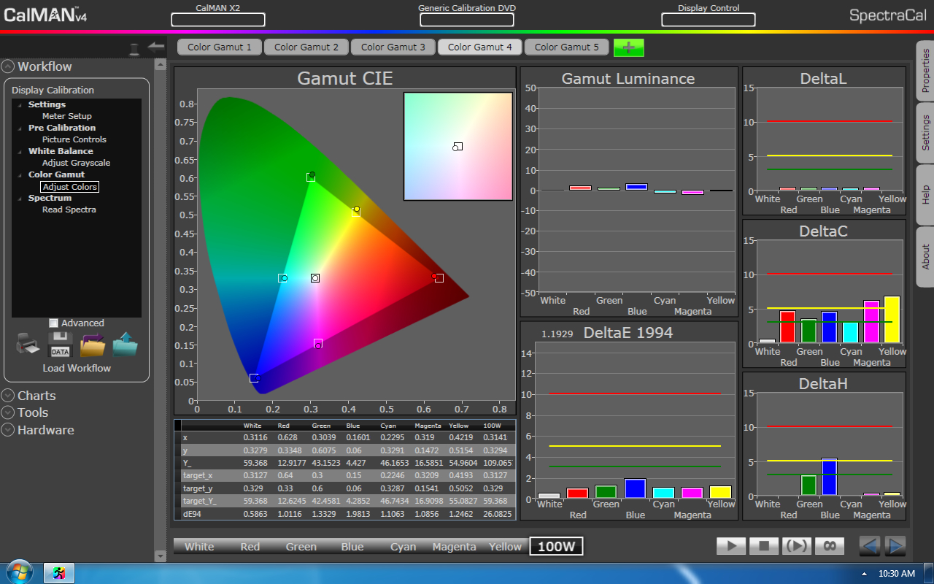
Task: Click the Blue bar in the DeltaE 1994 chart
Action: point(636,488)
